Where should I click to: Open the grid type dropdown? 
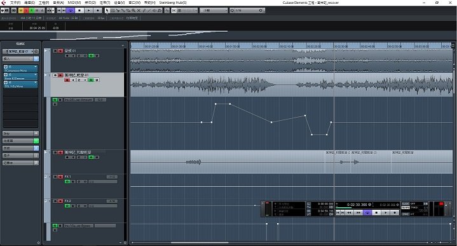(214, 11)
